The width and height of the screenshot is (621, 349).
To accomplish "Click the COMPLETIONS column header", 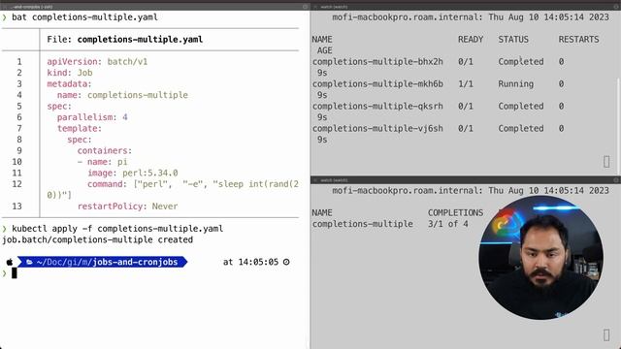I will [x=455, y=213].
